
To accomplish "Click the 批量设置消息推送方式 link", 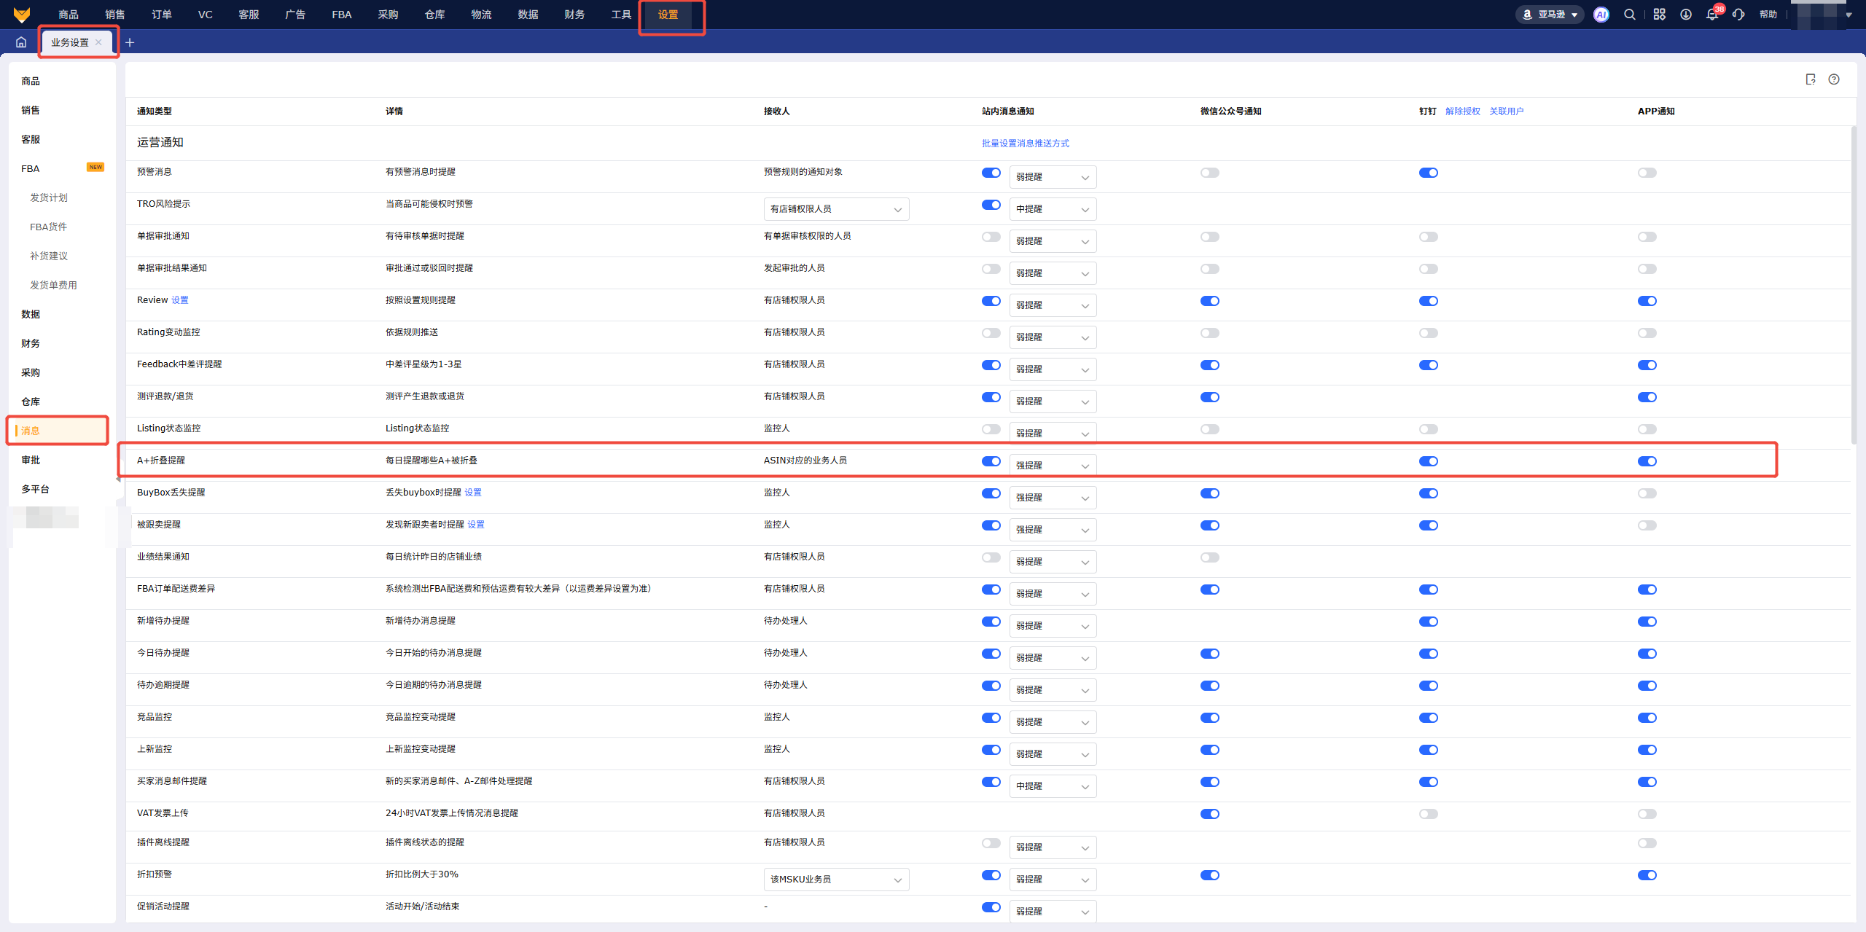I will point(1025,144).
